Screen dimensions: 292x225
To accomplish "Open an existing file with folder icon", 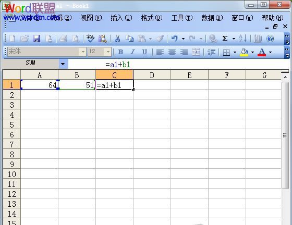I will pos(25,39).
